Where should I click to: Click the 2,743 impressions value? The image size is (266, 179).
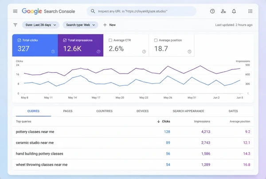206,143
